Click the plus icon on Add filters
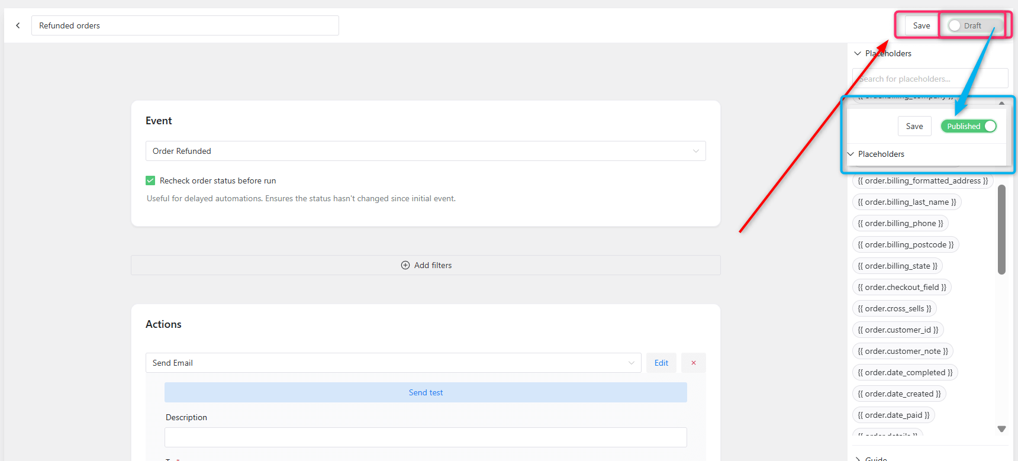 pos(405,265)
